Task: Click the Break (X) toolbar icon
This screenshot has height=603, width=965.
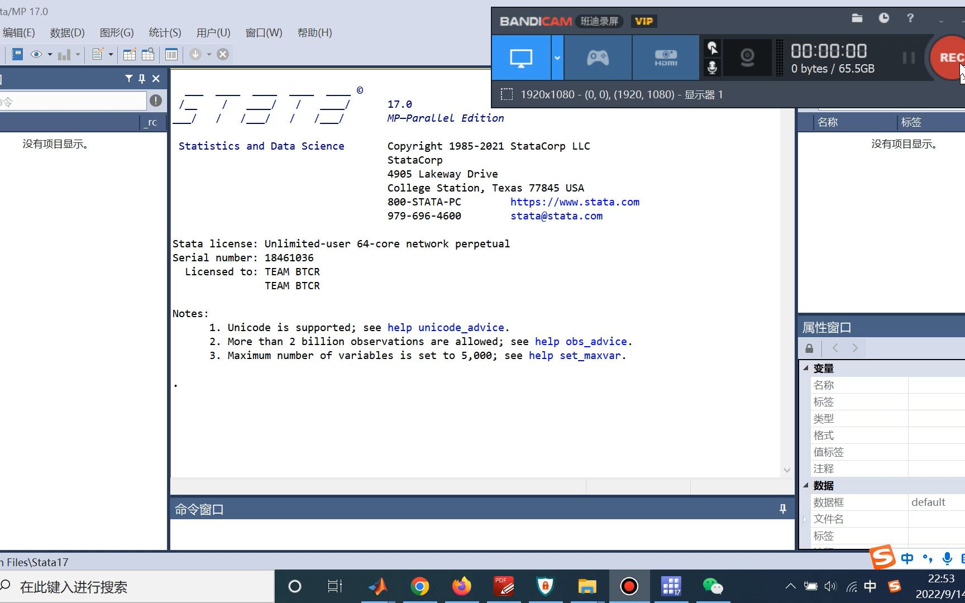Action: pos(223,54)
